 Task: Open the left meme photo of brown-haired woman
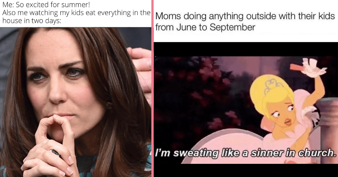[75, 102]
